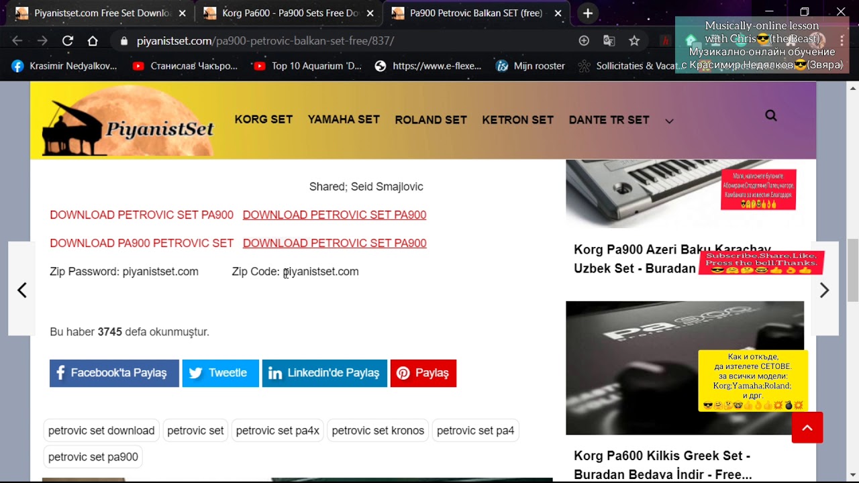Click the Pinterest Paylaş button
The image size is (859, 483).
tap(423, 373)
